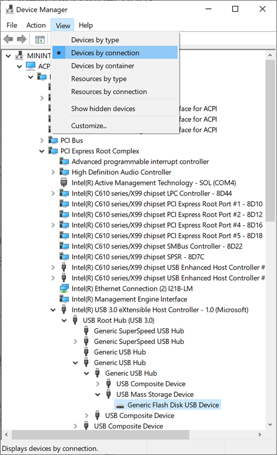
Task: Select Generic Flash Disk USB Device
Action: (173, 405)
